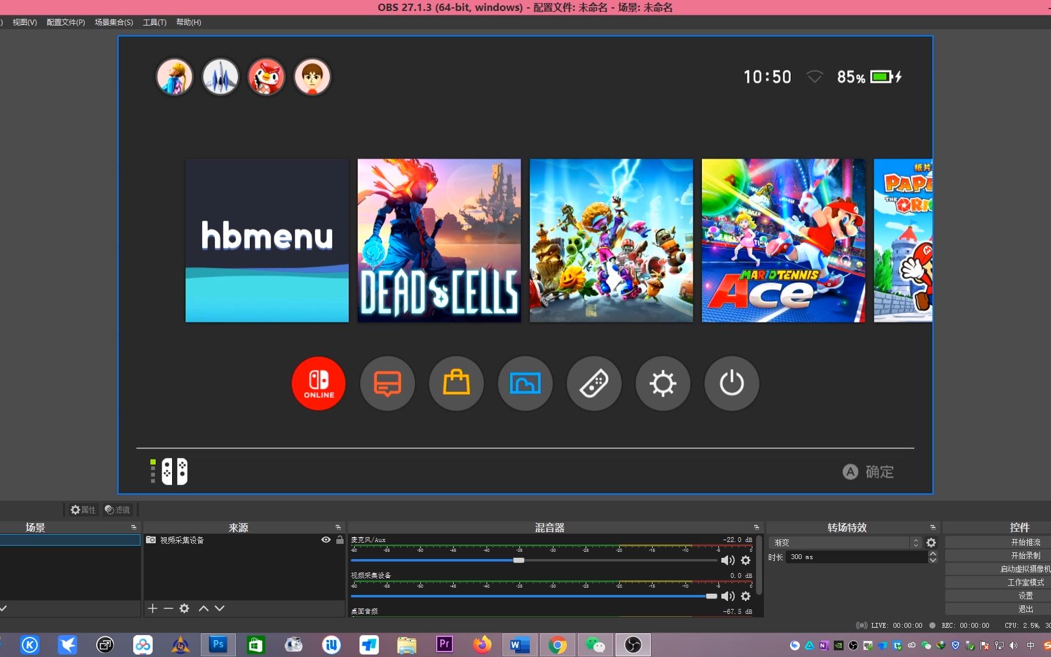
Task: Select the highlighted scene in 场景 list
Action: [70, 540]
